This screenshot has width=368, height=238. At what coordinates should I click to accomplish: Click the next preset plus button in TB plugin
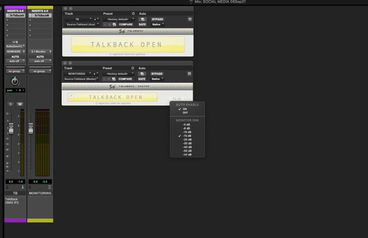pos(109,24)
